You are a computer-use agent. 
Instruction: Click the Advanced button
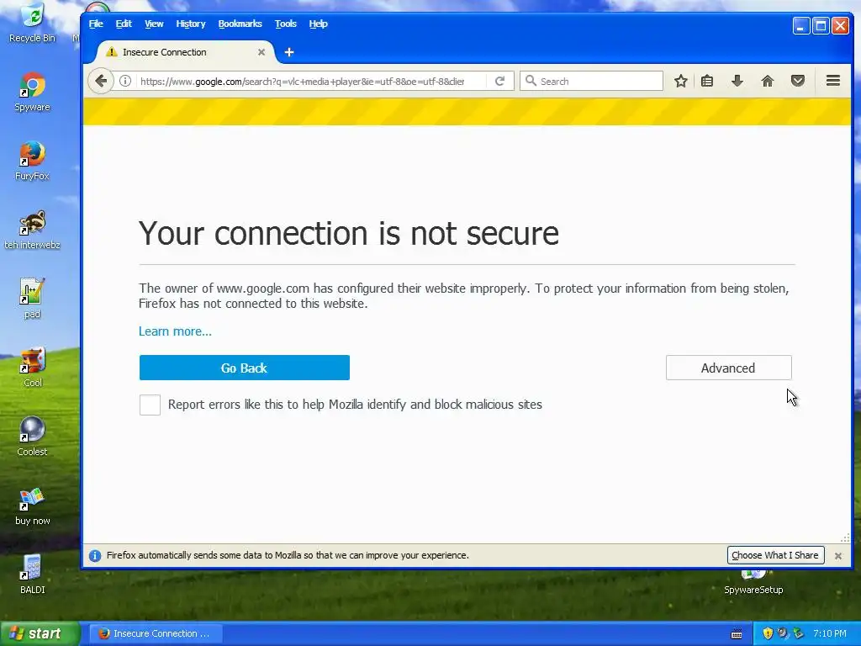tap(729, 368)
